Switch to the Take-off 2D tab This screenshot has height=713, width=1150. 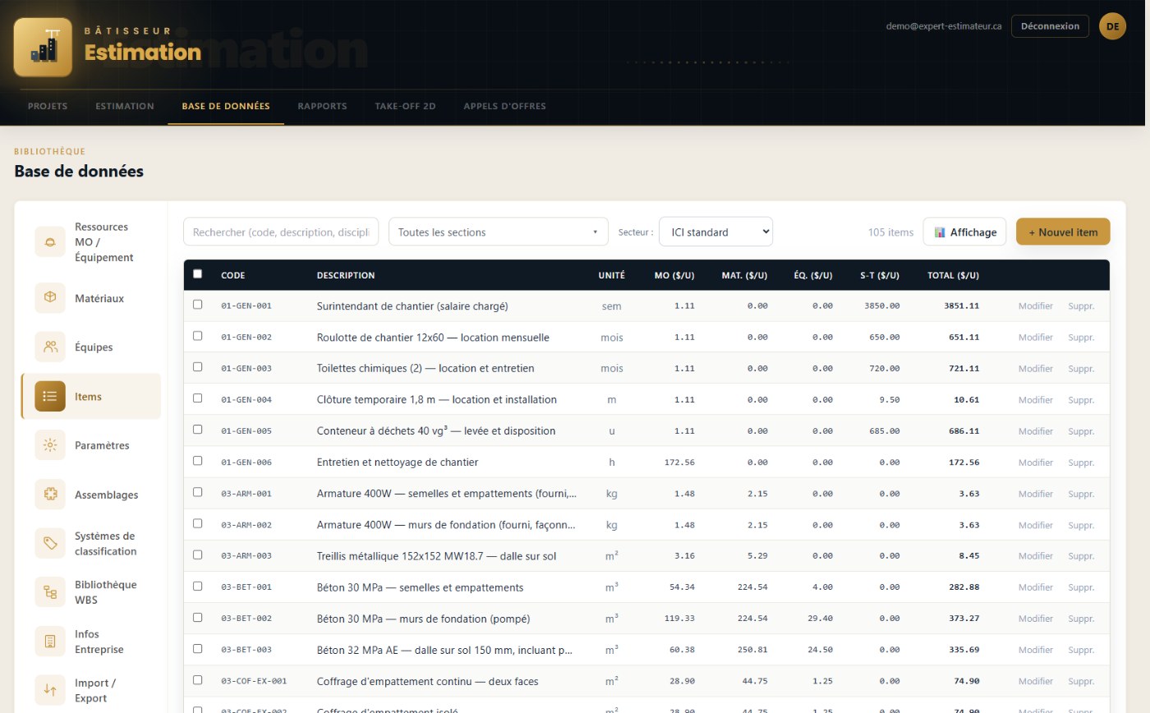405,106
